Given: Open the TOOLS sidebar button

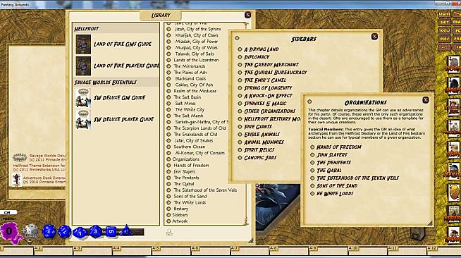Looking at the screenshot, I should coord(444,30).
